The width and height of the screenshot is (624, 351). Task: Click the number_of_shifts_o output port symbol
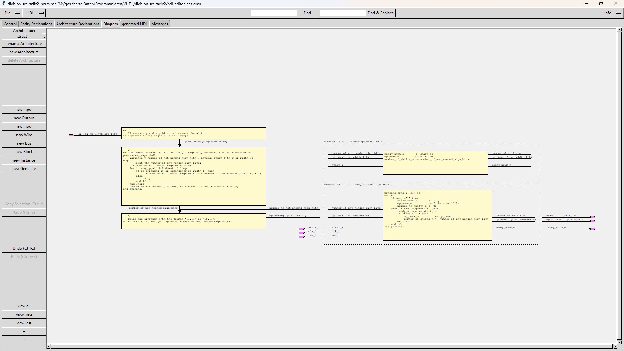[x=592, y=217]
